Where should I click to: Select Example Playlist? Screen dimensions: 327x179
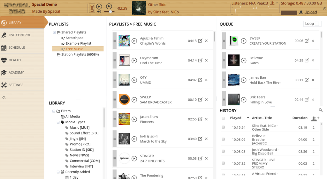point(79,43)
